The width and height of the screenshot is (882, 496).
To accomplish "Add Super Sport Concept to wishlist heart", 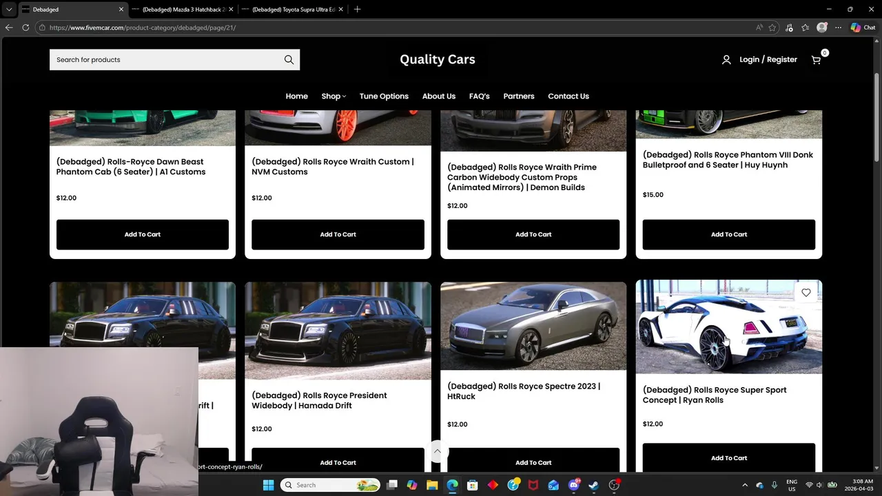I will (x=806, y=293).
